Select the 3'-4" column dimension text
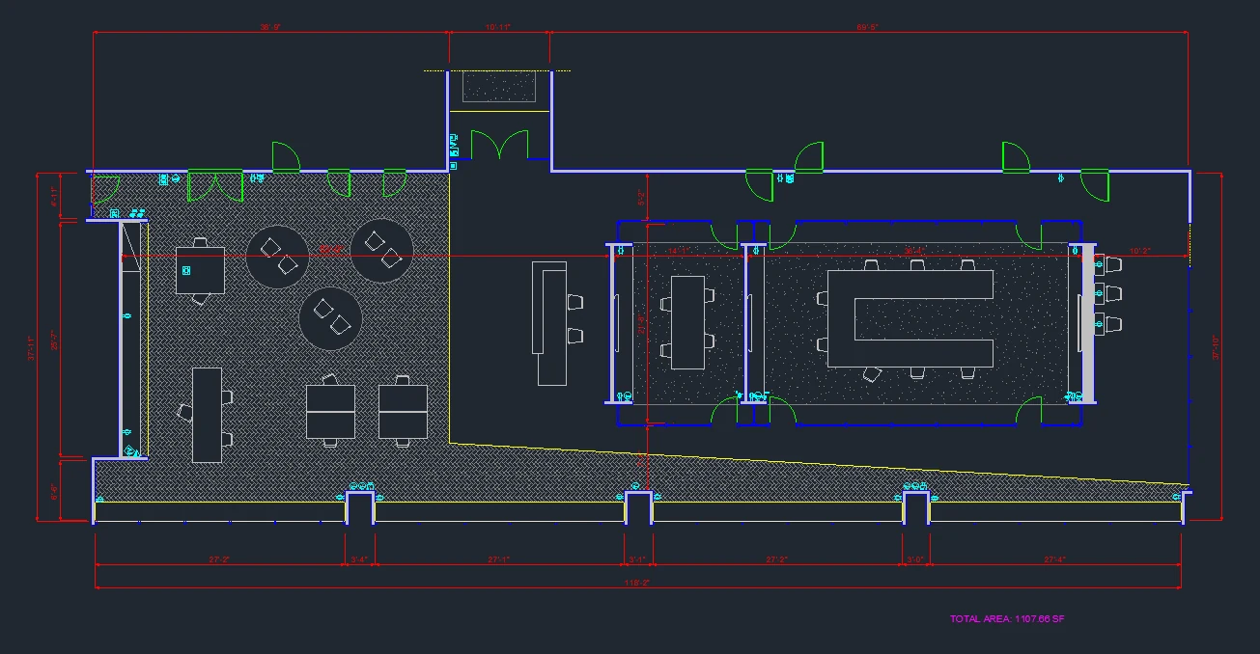This screenshot has height=654, width=1260. click(359, 559)
